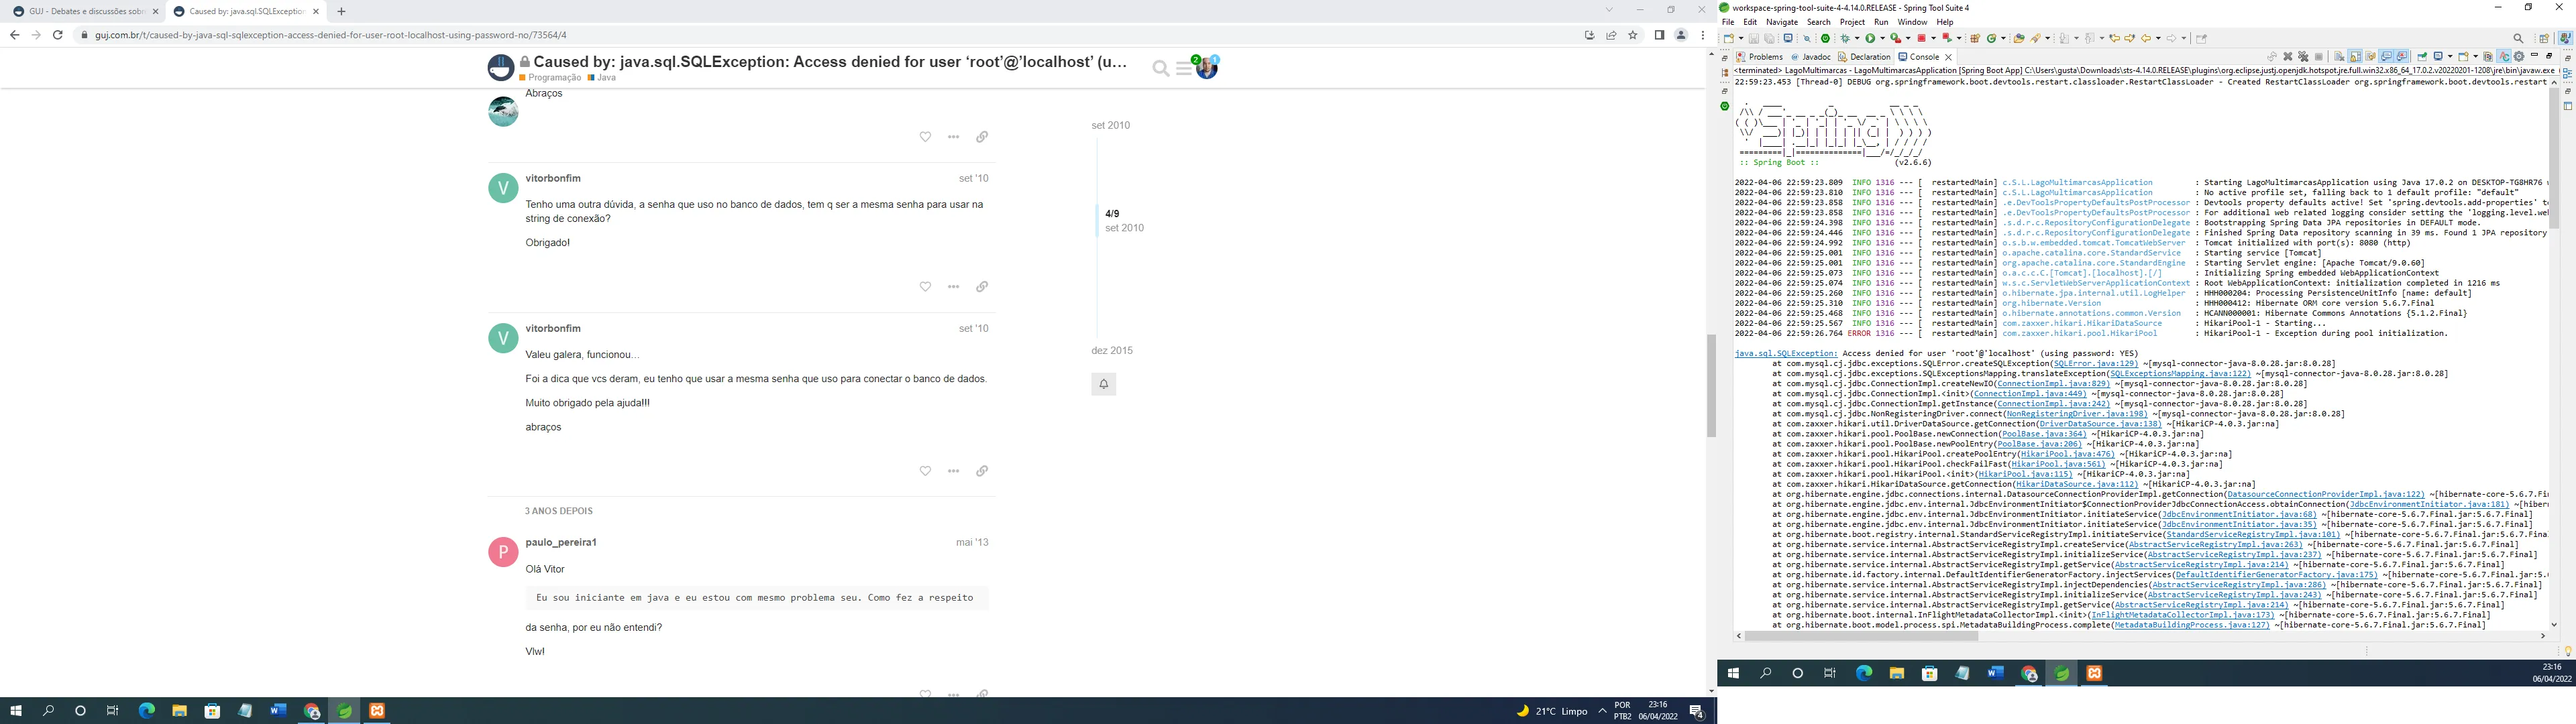Image resolution: width=2576 pixels, height=724 pixels.
Task: Expand Open Console dropdown arrow
Action: 2476,57
